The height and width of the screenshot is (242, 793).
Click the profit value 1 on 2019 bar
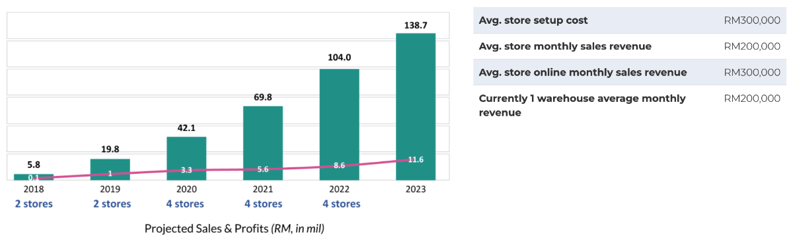[110, 174]
